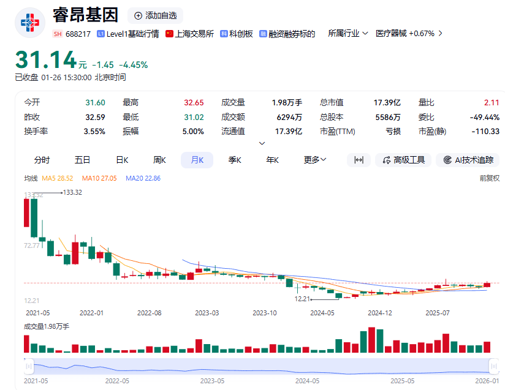505x390 pixels.
Task: Select the 月K monthly candlestick tab
Action: 197,159
